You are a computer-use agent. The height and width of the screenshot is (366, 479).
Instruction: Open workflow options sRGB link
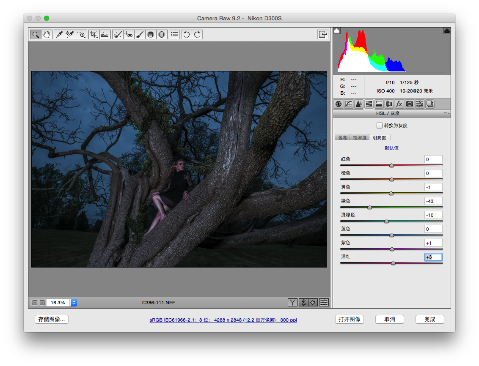coord(223,320)
